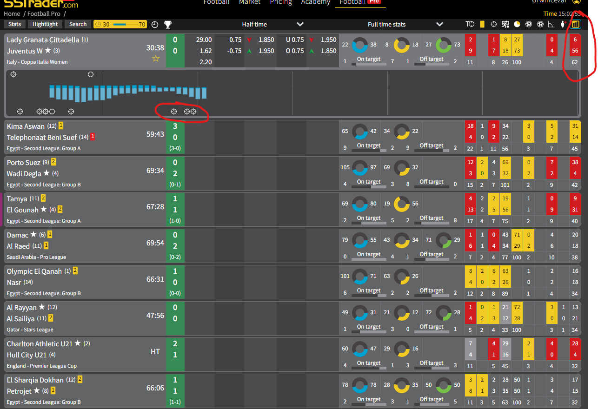Click the yellow card column icon
The width and height of the screenshot is (598, 409).
tap(482, 24)
